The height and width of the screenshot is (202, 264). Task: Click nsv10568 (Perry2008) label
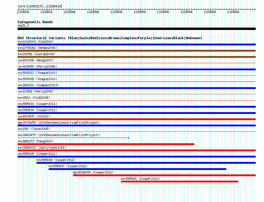click(36, 91)
